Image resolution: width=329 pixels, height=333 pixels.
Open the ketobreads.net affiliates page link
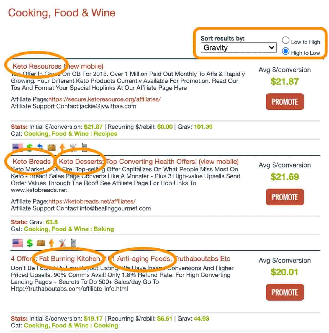pos(92,201)
